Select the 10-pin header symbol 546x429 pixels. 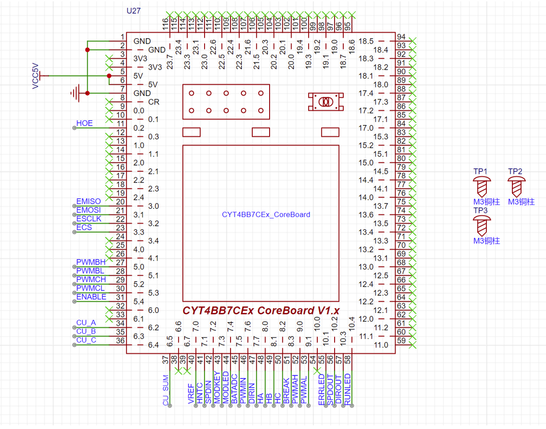tap(226, 102)
